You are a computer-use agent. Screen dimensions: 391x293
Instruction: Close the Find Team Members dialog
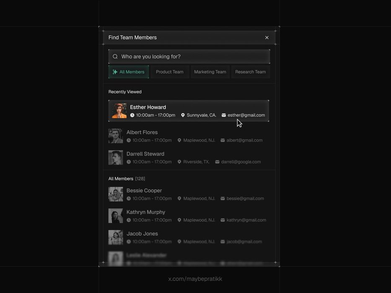pyautogui.click(x=267, y=38)
